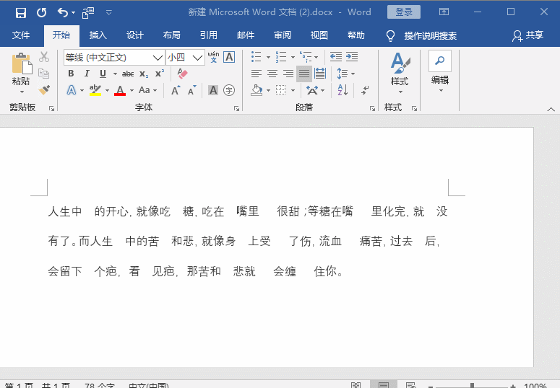Viewport: 560px width, 388px height.
Task: Toggle Underline formatting
Action: [x=103, y=74]
